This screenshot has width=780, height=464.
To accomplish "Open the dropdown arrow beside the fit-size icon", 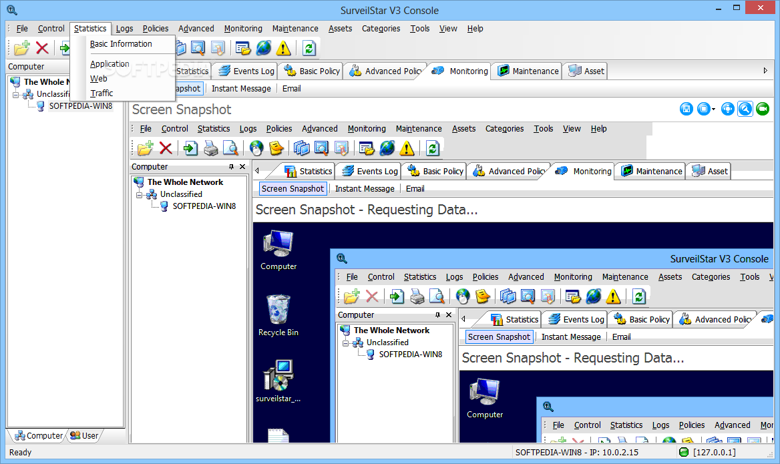I will 713,109.
